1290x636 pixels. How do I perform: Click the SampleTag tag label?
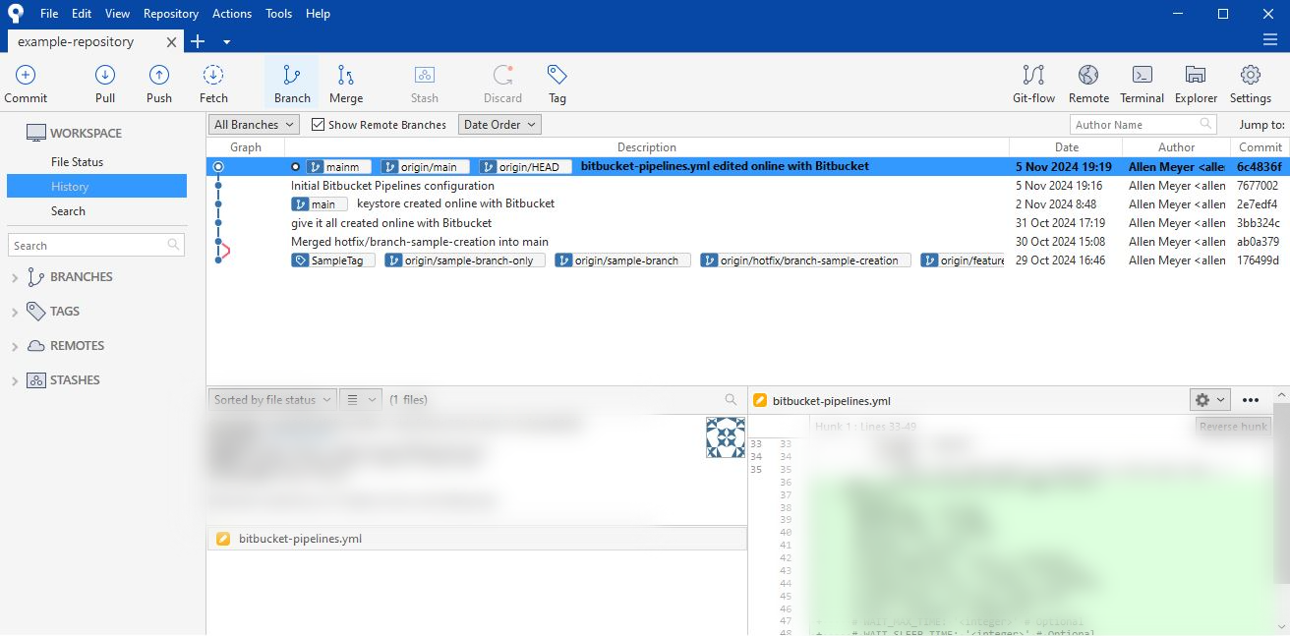[x=333, y=260]
